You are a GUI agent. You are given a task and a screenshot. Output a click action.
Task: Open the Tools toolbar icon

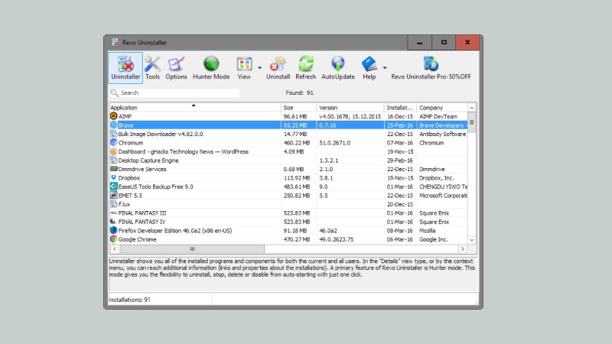tap(152, 68)
